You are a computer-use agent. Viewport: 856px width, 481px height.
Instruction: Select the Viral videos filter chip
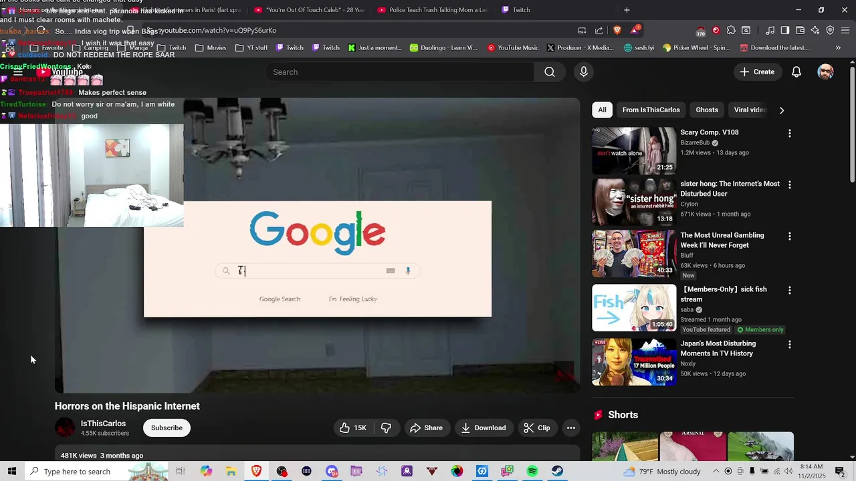[750, 110]
